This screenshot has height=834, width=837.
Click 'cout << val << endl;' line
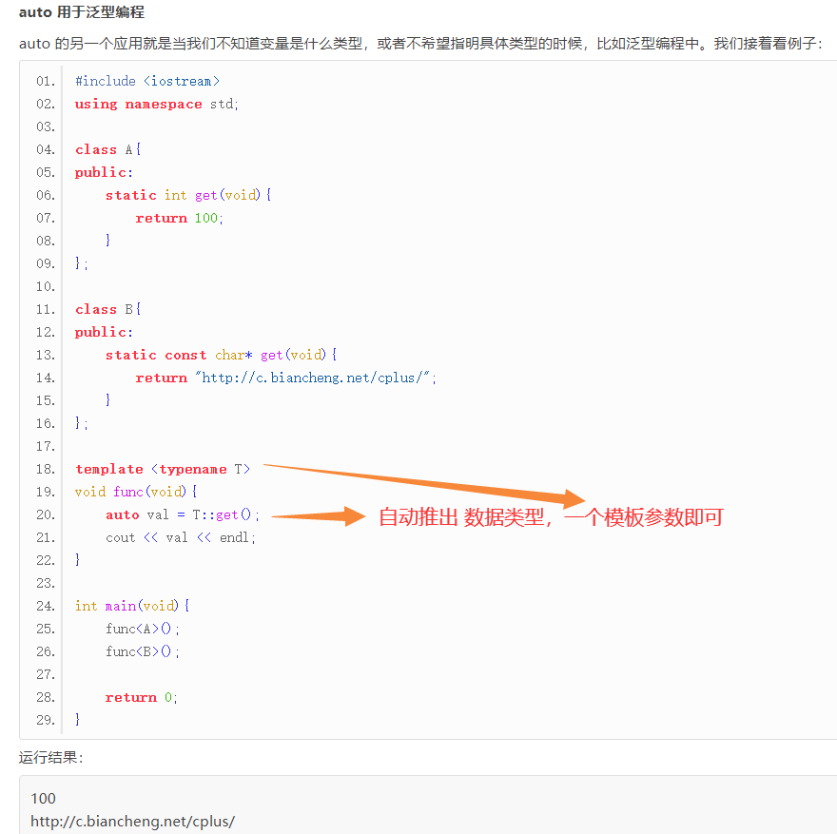[181, 538]
